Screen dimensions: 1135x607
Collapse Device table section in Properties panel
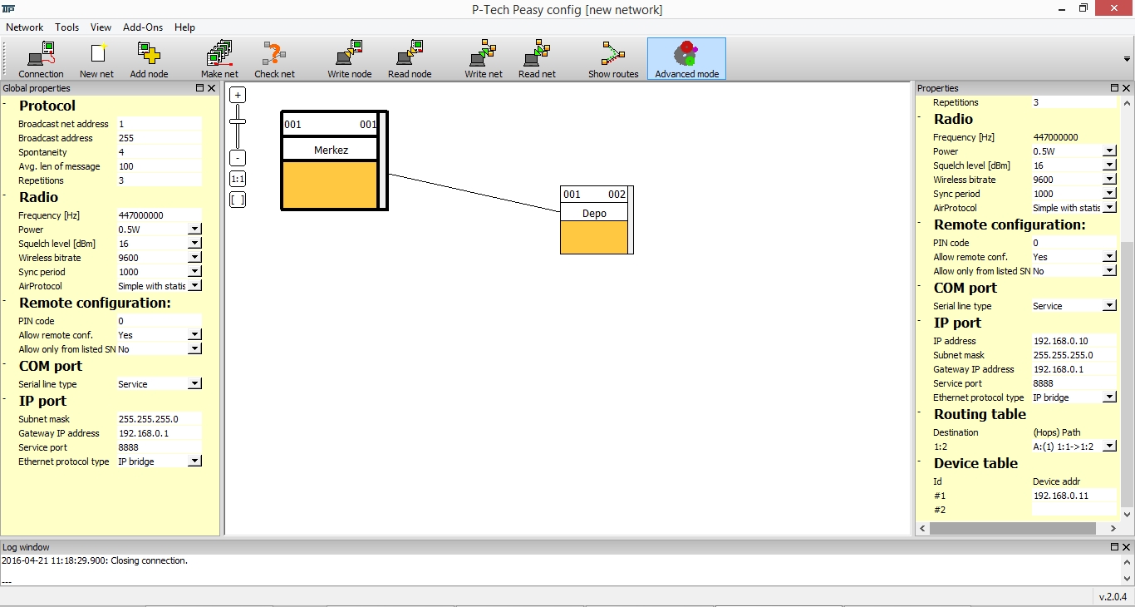tap(920, 461)
